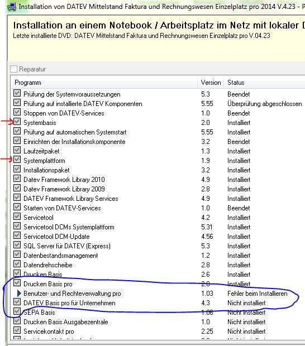Click 'Installiert' status of Servicetool row
The height and width of the screenshot is (346, 305).
coord(239,218)
